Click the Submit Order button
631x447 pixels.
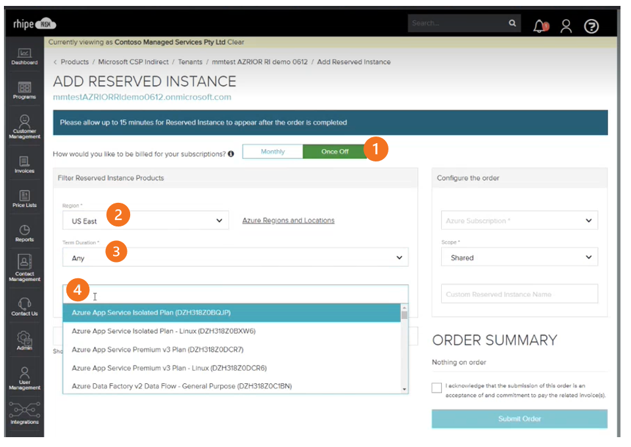519,419
